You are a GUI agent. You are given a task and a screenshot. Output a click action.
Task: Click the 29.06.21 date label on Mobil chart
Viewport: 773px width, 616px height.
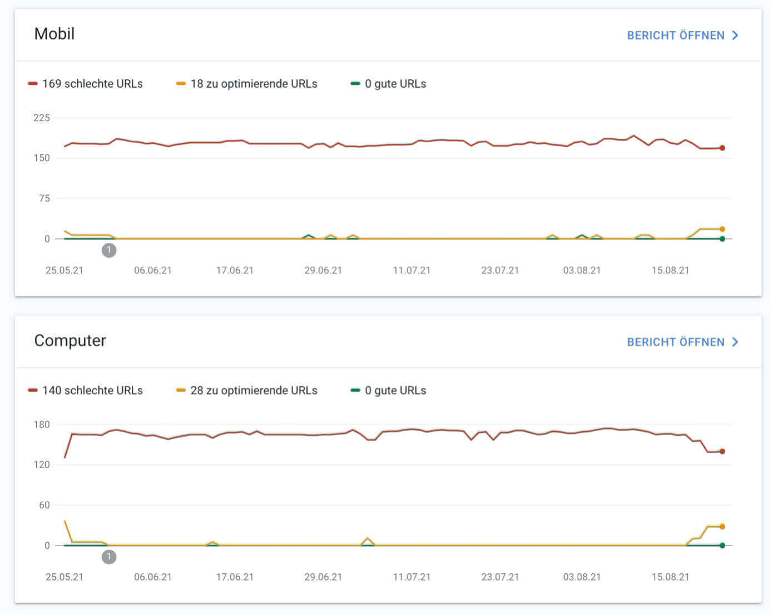tap(323, 271)
